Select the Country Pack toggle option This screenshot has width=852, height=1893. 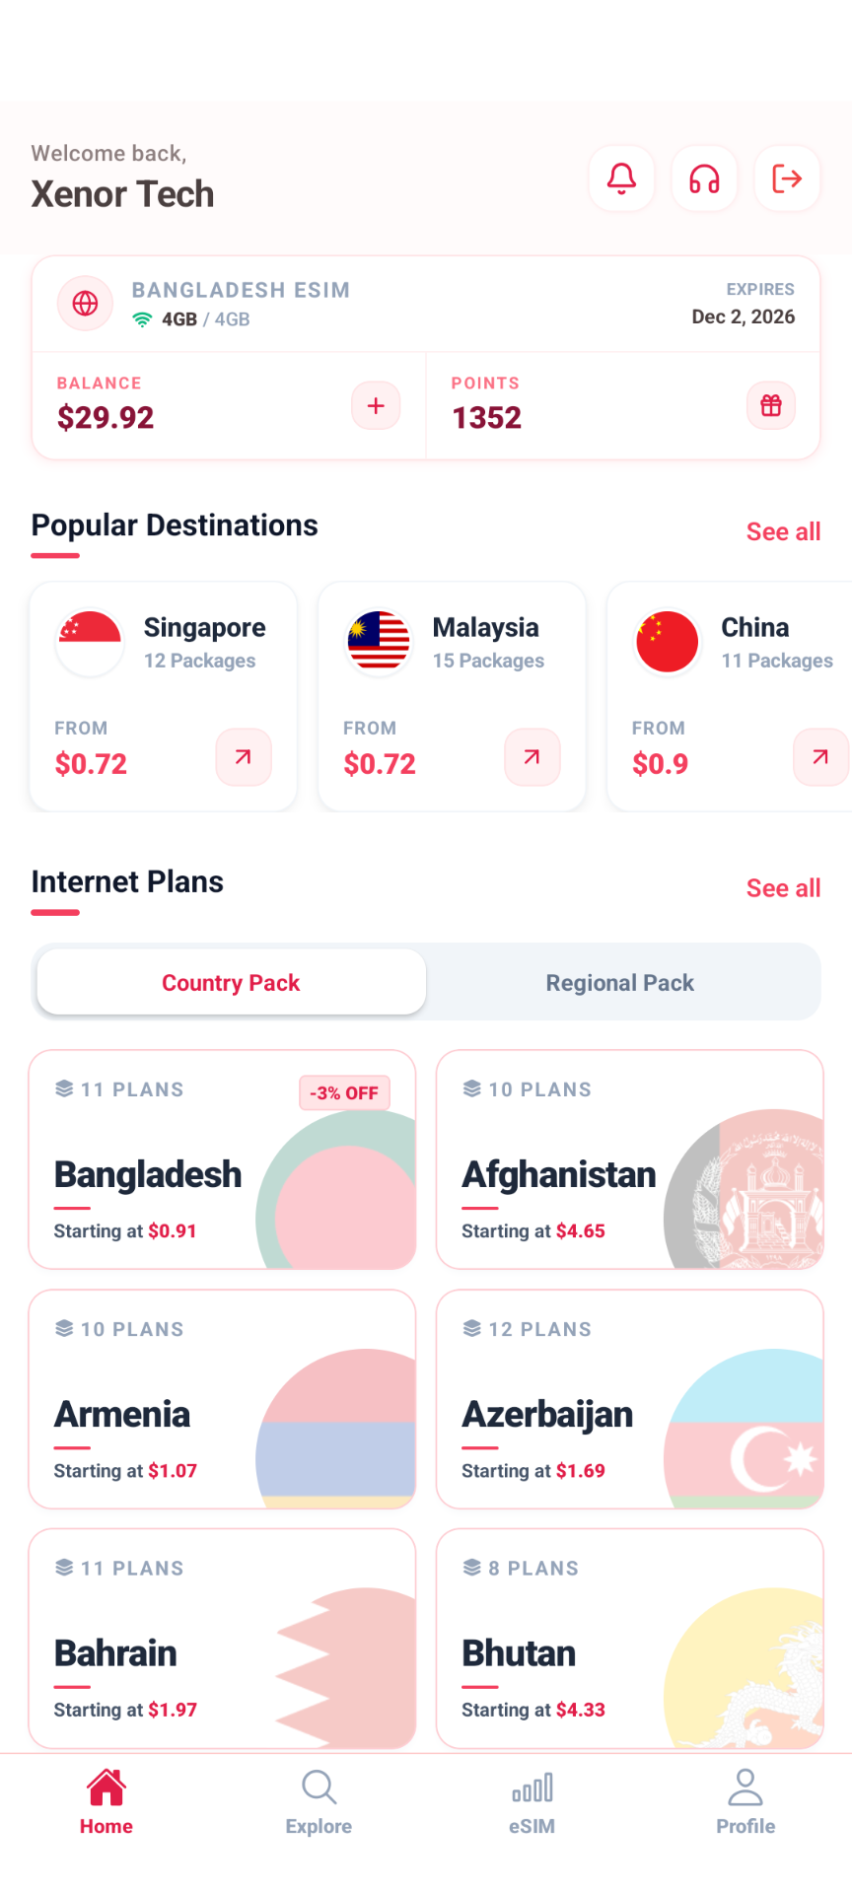click(231, 983)
